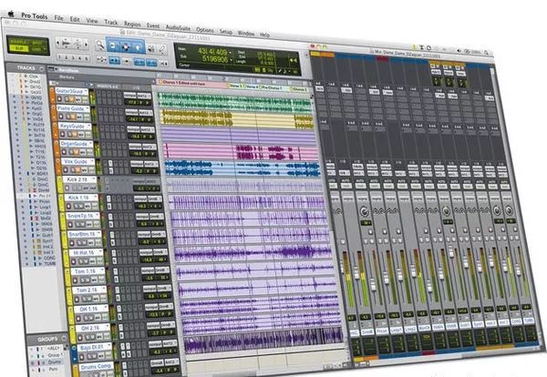Screen dimensions: 547x377
Task: Open the Window menu
Action: pyautogui.click(x=246, y=34)
